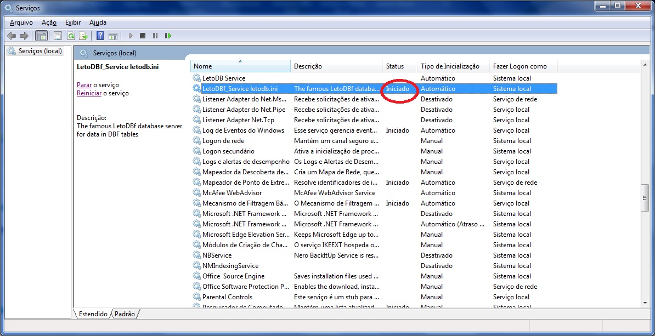Sort services by Status column header
This screenshot has width=655, height=336.
[x=399, y=66]
